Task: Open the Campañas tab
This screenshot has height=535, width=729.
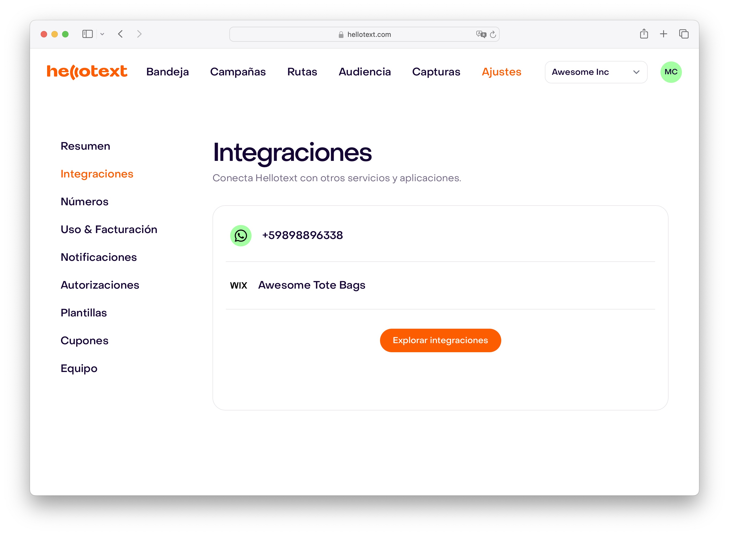Action: 238,72
